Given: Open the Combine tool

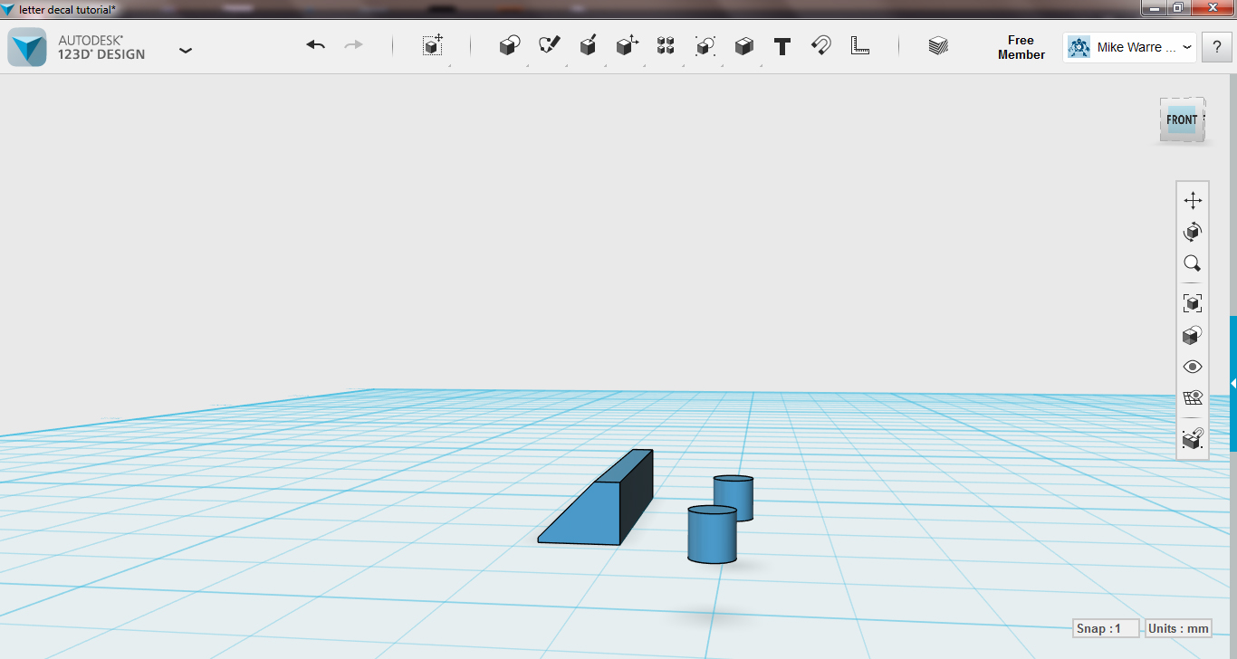Looking at the screenshot, I should click(x=743, y=45).
